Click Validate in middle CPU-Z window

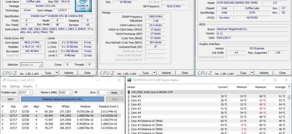coord(166,73)
